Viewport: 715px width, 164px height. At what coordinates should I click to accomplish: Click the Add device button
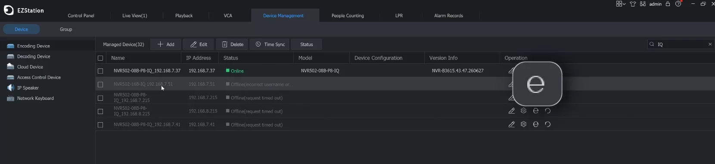coord(166,44)
